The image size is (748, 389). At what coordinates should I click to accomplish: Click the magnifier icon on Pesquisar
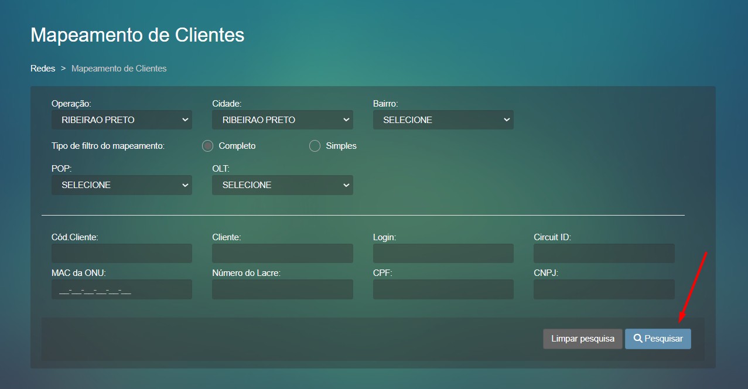(x=638, y=339)
